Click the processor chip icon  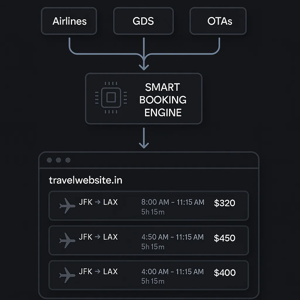[x=111, y=98]
